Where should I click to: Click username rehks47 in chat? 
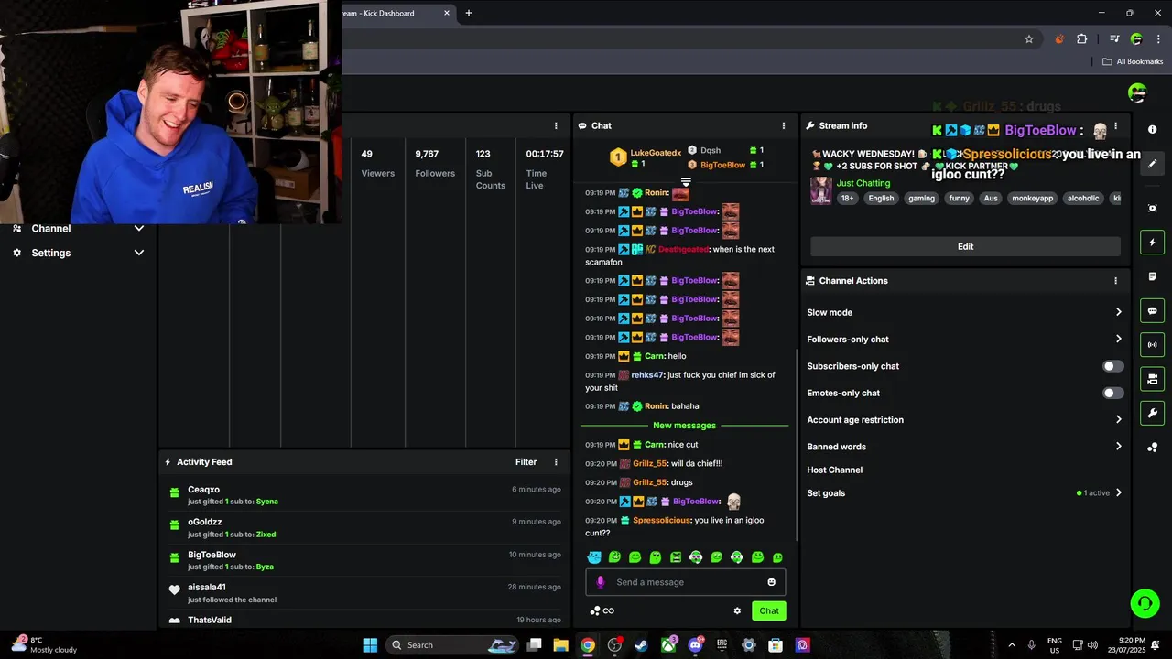click(647, 375)
